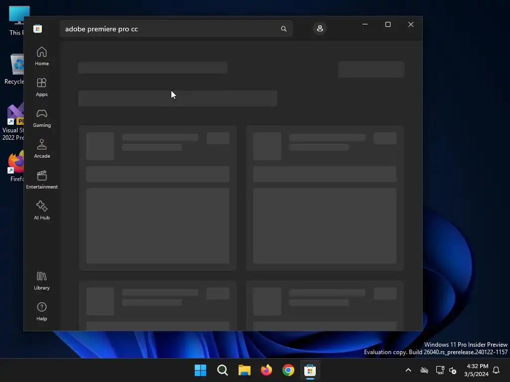Open the AI Hub section

point(42,210)
